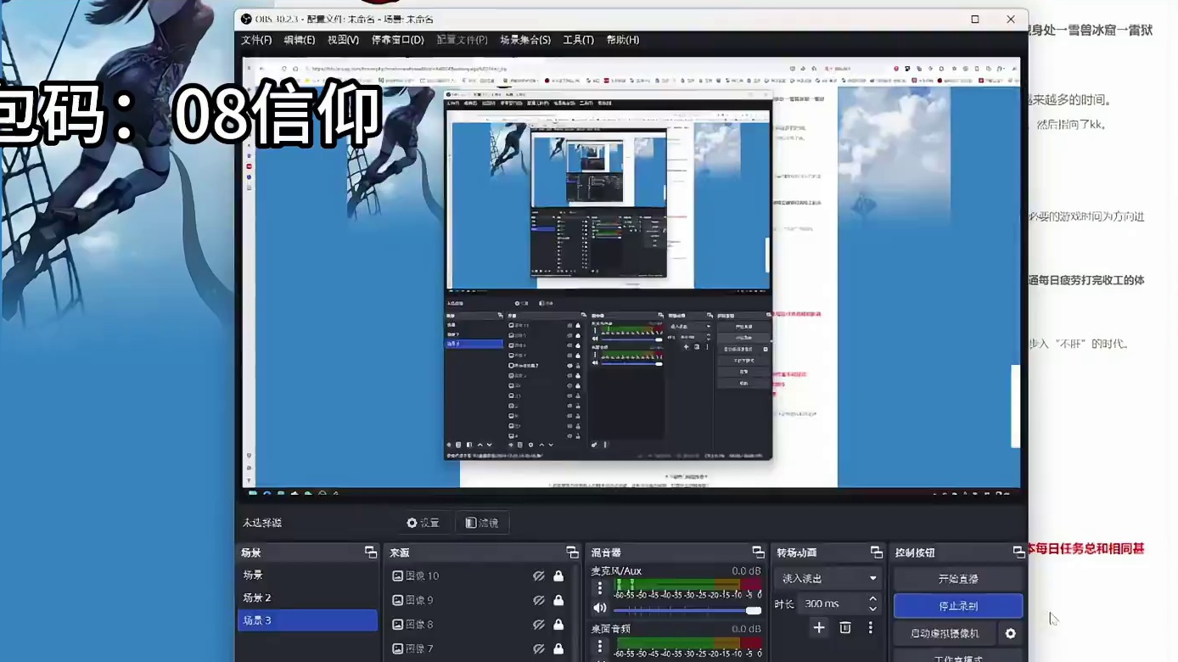This screenshot has width=1178, height=662.
Task: Open virtual camera settings gear
Action: coord(1010,633)
